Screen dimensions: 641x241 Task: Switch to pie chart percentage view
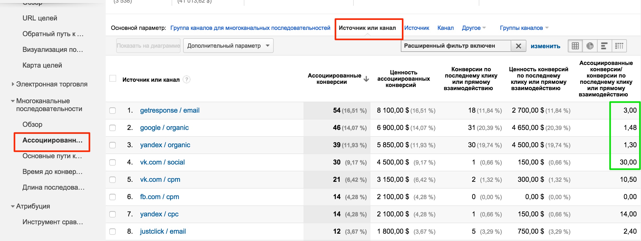[x=590, y=46]
